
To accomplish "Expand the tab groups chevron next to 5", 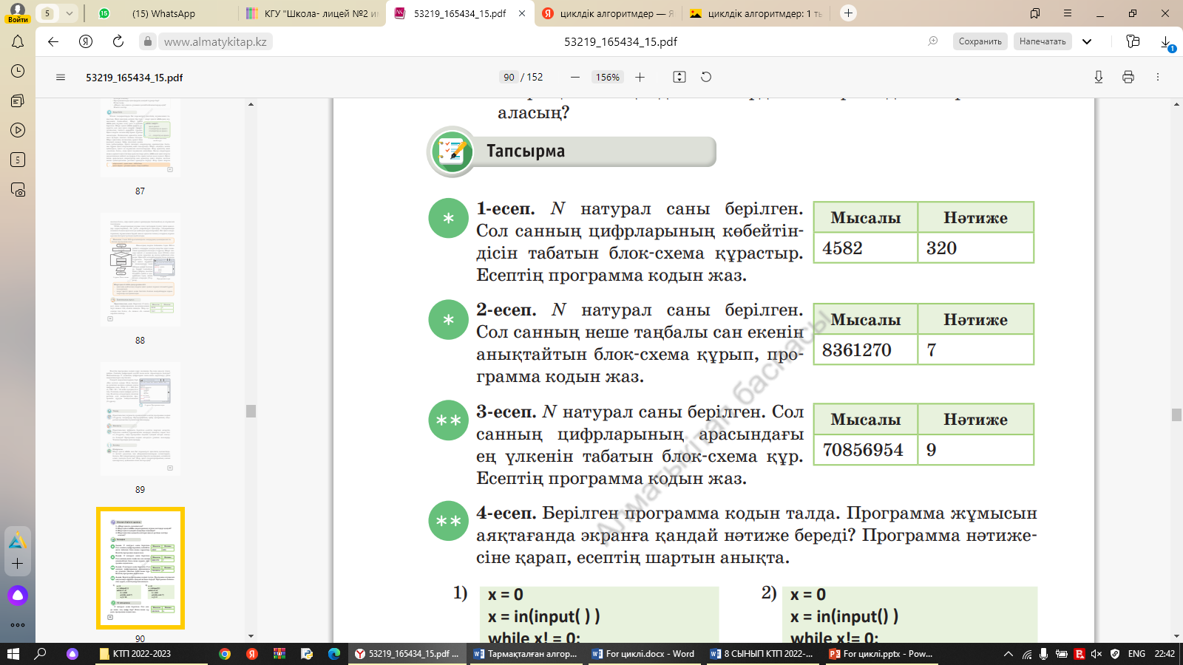I will 69,13.
